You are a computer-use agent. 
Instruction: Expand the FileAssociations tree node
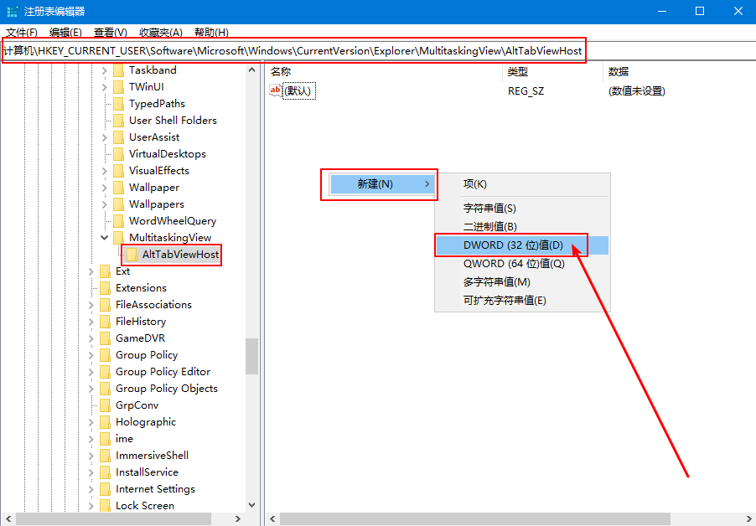pyautogui.click(x=91, y=305)
